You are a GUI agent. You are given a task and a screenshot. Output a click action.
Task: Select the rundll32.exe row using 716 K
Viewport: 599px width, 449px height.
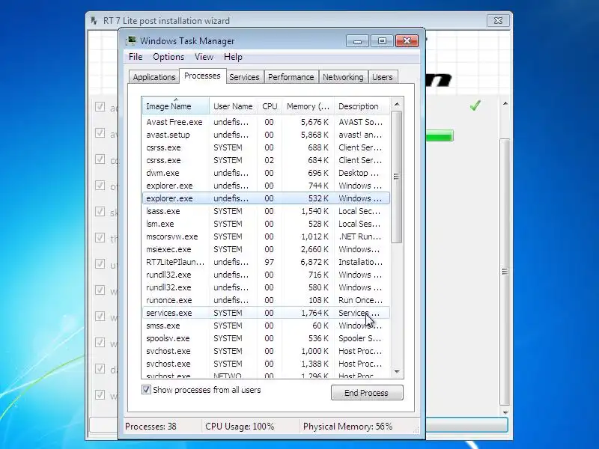[x=266, y=275]
